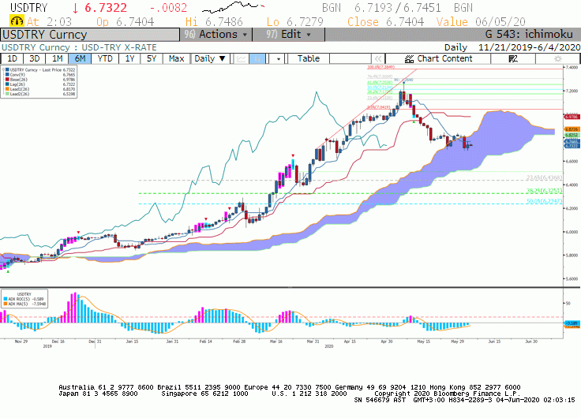
Task: Switch to the Max range
Action: pos(176,59)
